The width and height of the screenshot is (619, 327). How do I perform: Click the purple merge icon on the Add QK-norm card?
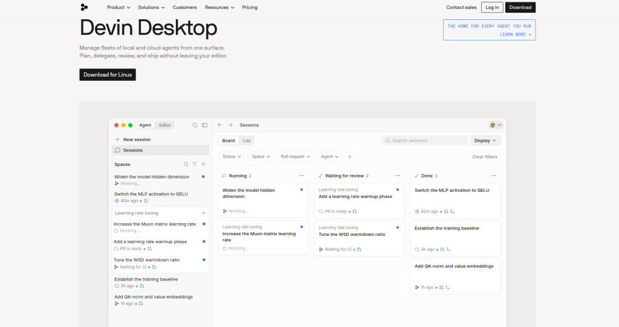(448, 288)
